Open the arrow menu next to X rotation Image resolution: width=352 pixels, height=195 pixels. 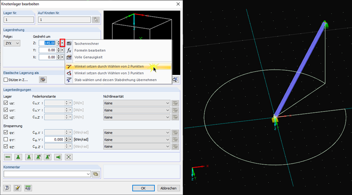pyautogui.click(x=63, y=57)
